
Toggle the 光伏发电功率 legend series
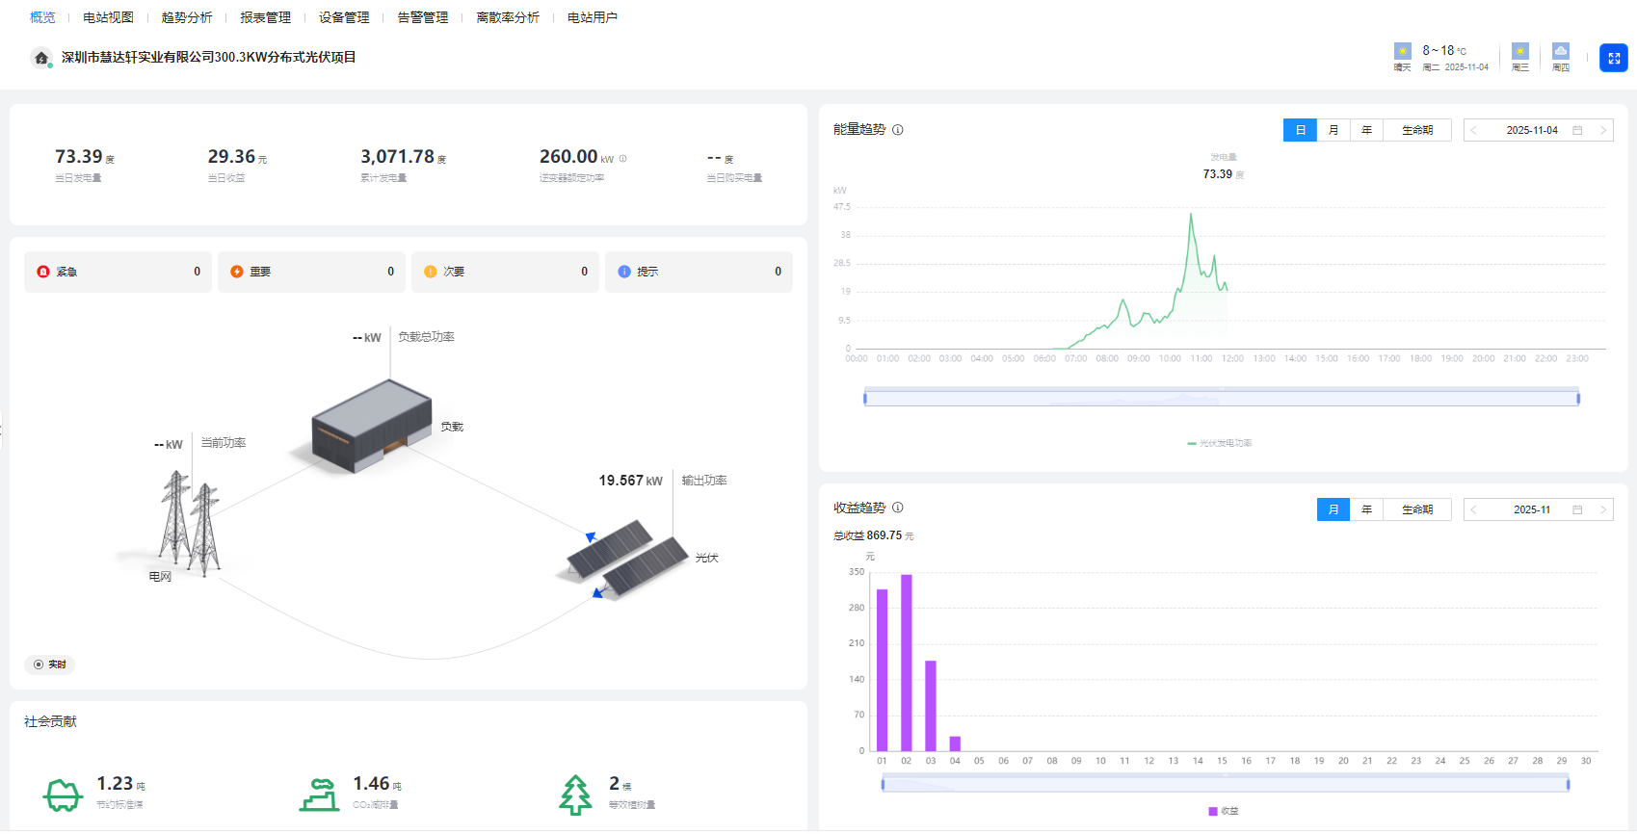click(x=1220, y=443)
